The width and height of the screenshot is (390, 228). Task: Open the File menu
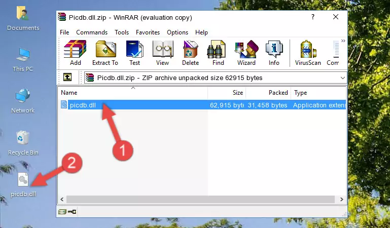(x=64, y=32)
